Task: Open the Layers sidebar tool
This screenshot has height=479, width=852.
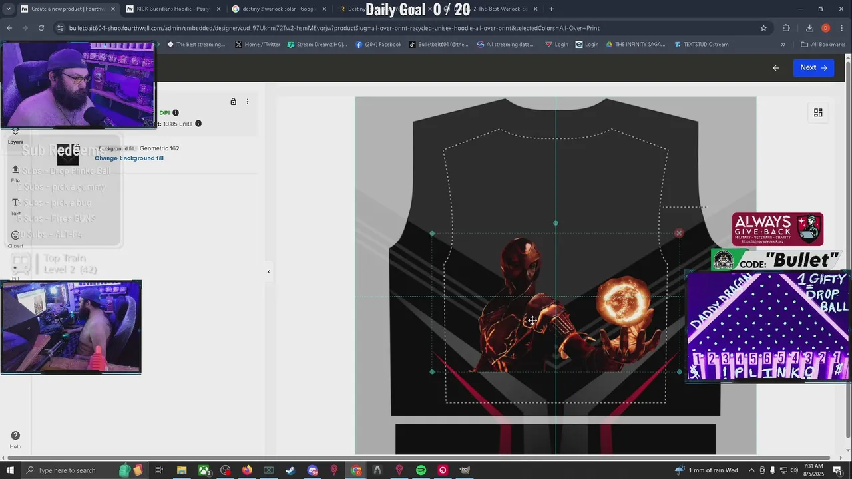Action: click(x=15, y=136)
